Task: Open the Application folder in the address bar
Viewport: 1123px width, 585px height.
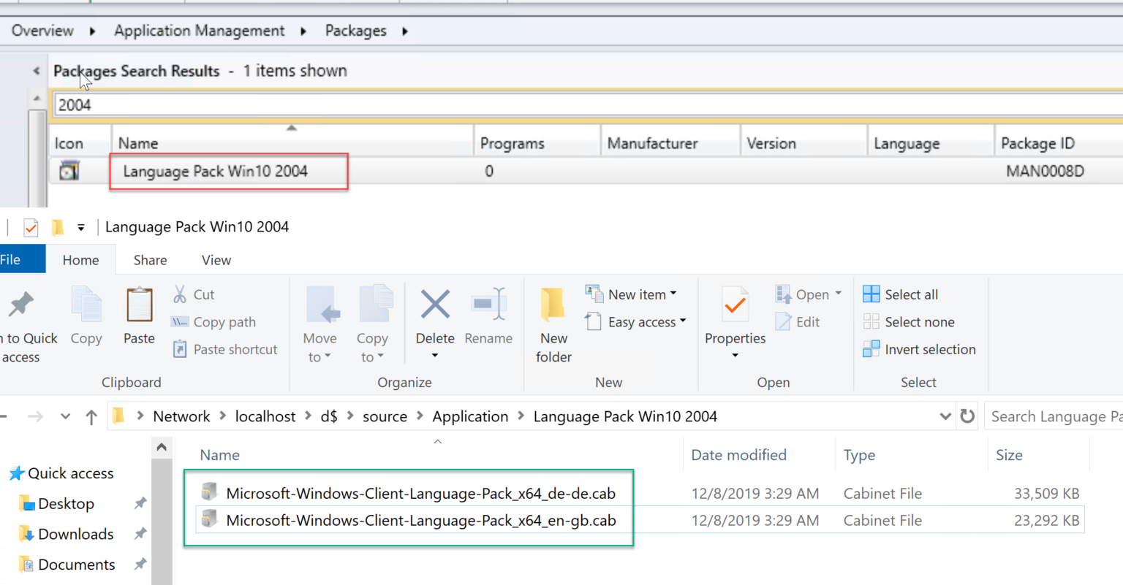Action: 470,416
